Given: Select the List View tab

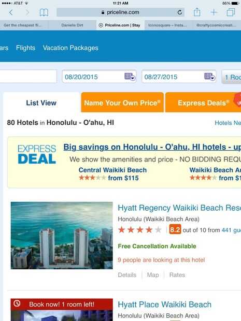Looking at the screenshot, I should (x=41, y=103).
